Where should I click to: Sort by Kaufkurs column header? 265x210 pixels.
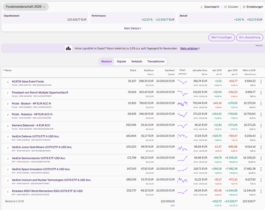pyautogui.click(x=149, y=70)
